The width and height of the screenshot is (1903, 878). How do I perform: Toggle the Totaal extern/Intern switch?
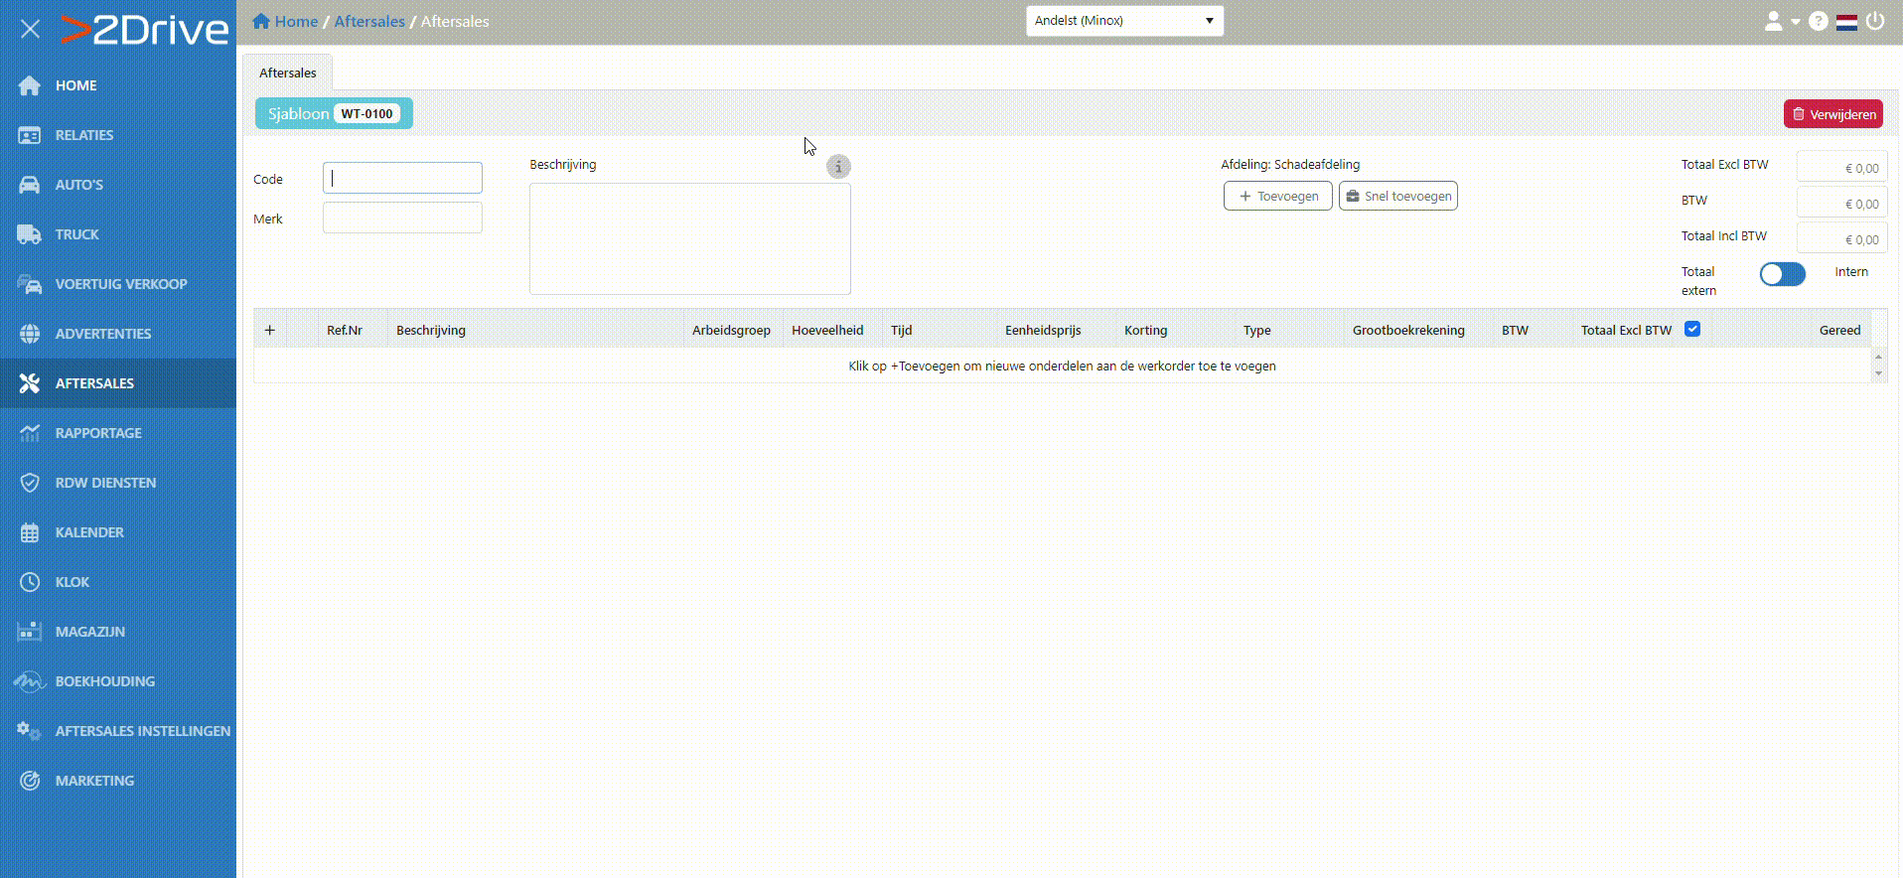tap(1782, 274)
